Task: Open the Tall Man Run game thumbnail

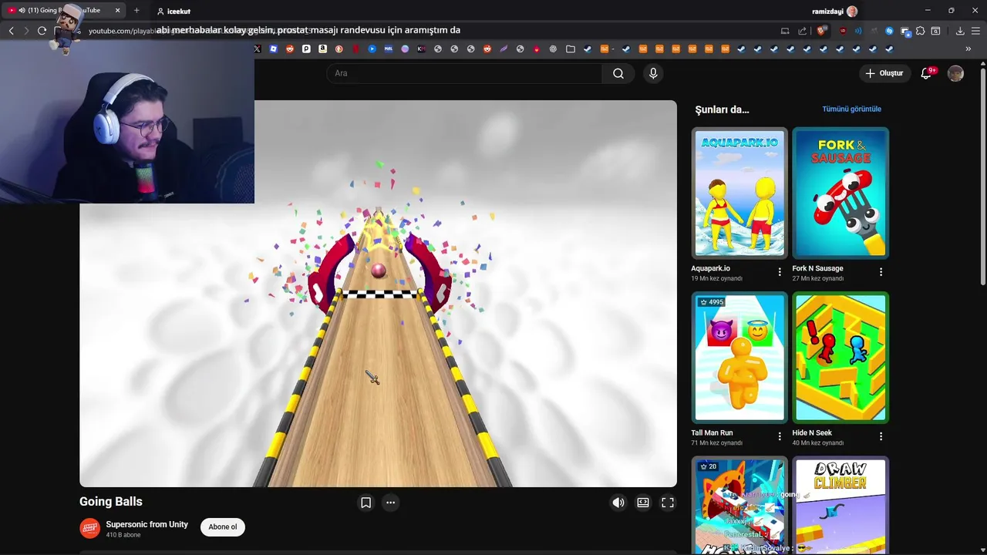Action: pyautogui.click(x=739, y=358)
